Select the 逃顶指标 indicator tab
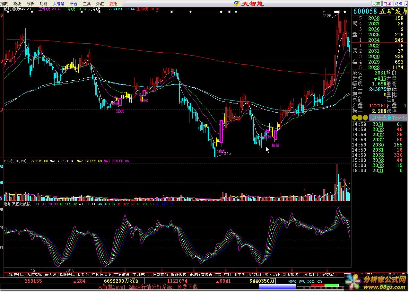The height and width of the screenshot is (292, 409). click(34, 275)
